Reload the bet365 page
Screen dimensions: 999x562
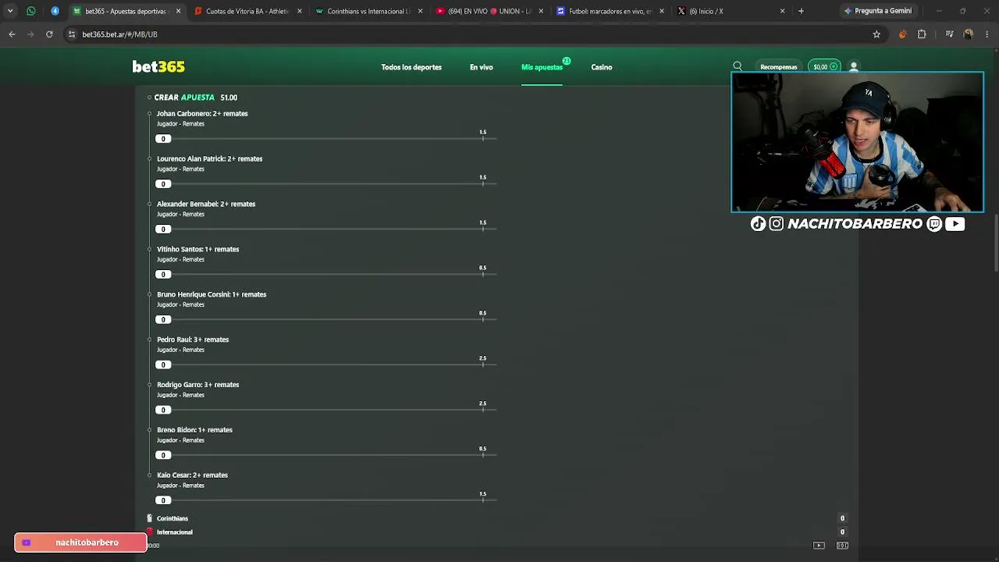pyautogui.click(x=49, y=34)
